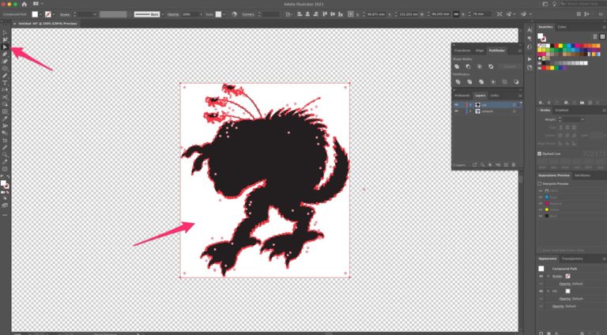The width and height of the screenshot is (607, 335).
Task: Click the Fill swatch in Appearance panel
Action: tap(567, 291)
